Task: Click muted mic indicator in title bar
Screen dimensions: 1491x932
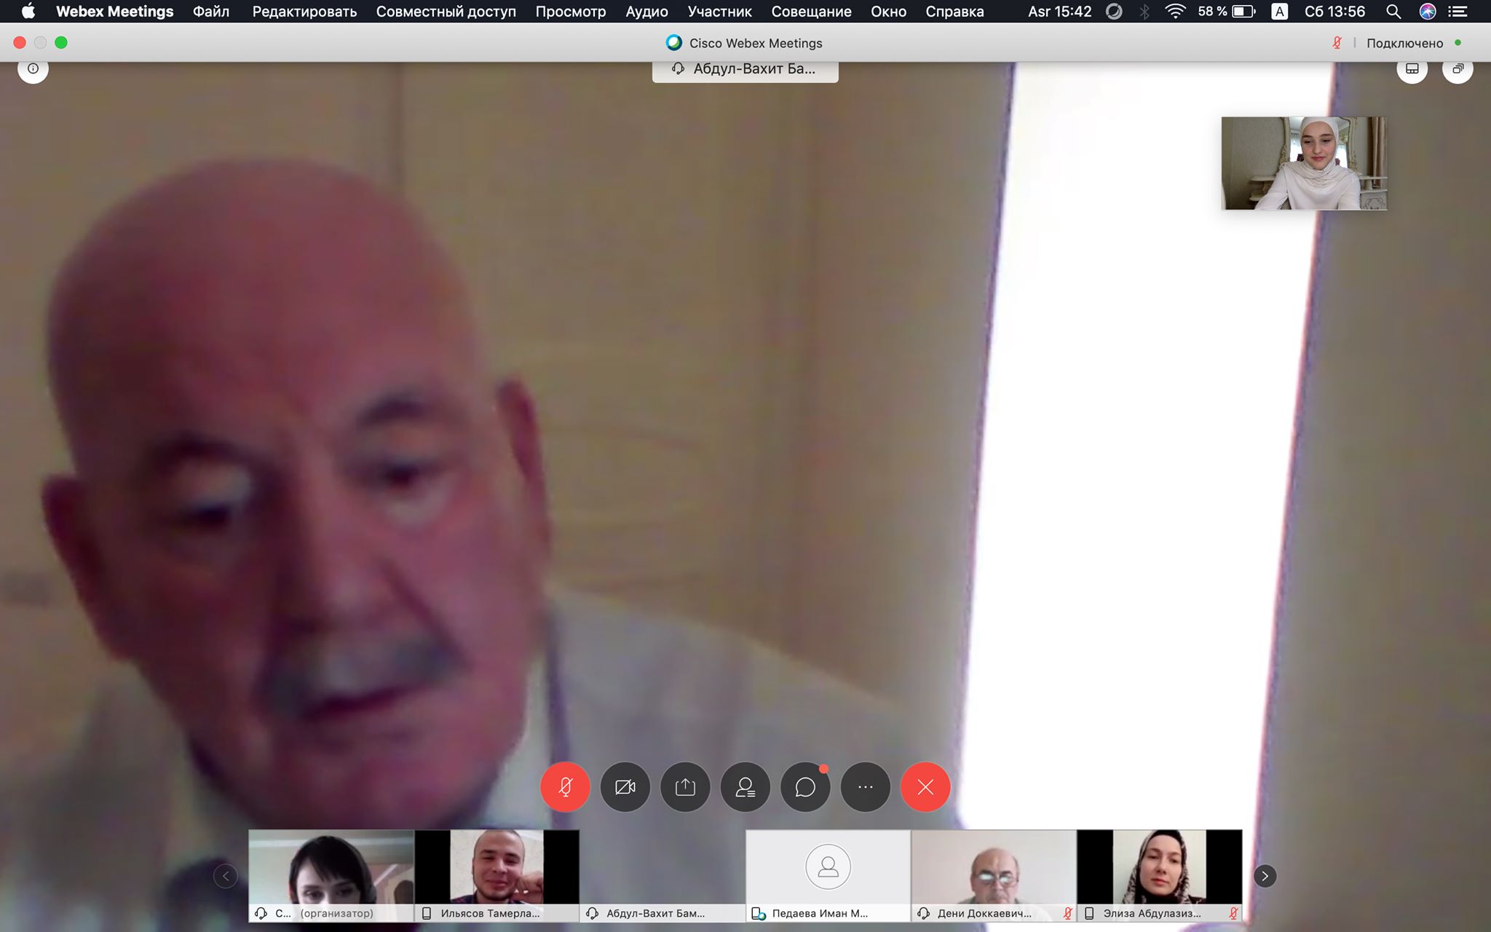Action: [1337, 43]
